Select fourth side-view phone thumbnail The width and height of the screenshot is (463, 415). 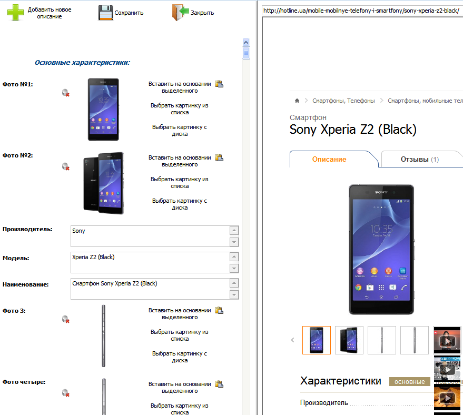[x=415, y=340]
